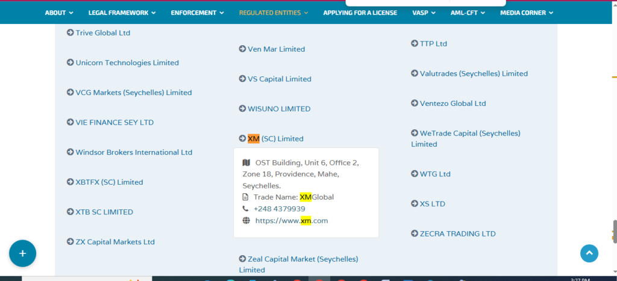This screenshot has width=617, height=281.
Task: Select Valutrades (Seychelles) Limited entry
Action: pos(474,73)
